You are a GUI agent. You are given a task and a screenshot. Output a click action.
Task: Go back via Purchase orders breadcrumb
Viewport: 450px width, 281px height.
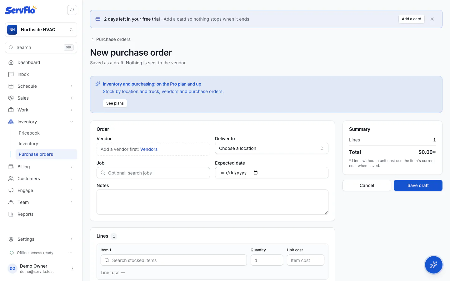pos(111,39)
